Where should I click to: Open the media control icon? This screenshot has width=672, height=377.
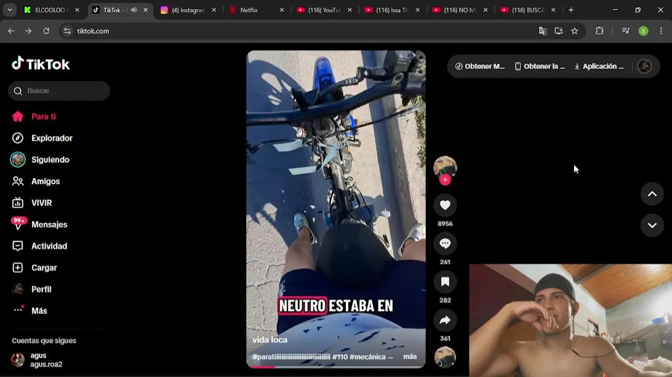click(625, 31)
